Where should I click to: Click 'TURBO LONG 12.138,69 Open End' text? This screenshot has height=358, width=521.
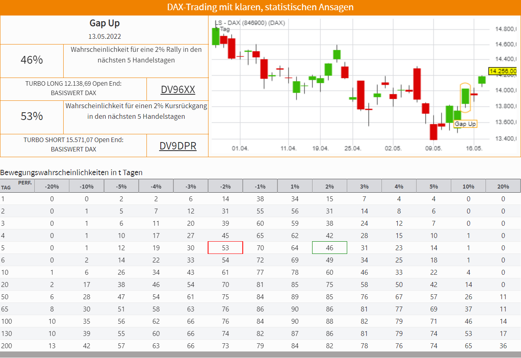click(x=73, y=83)
